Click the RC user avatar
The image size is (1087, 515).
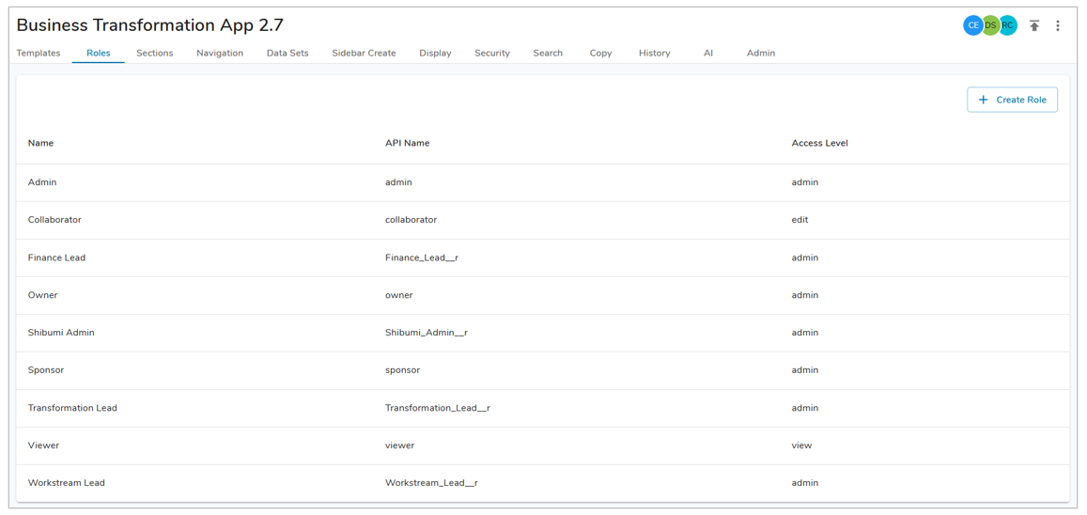pyautogui.click(x=1008, y=25)
